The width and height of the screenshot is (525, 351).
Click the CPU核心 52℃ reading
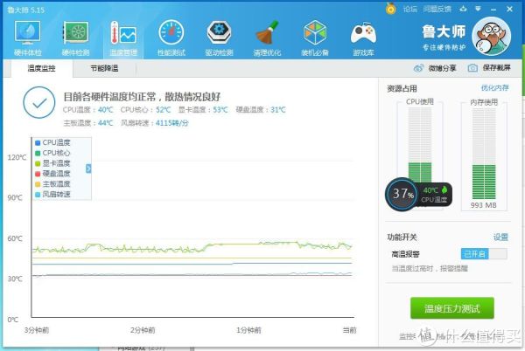point(145,110)
